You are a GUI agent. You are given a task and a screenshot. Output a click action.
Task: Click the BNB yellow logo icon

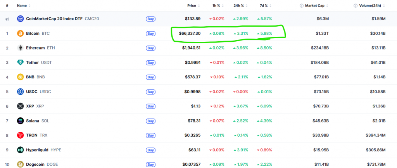pos(20,77)
